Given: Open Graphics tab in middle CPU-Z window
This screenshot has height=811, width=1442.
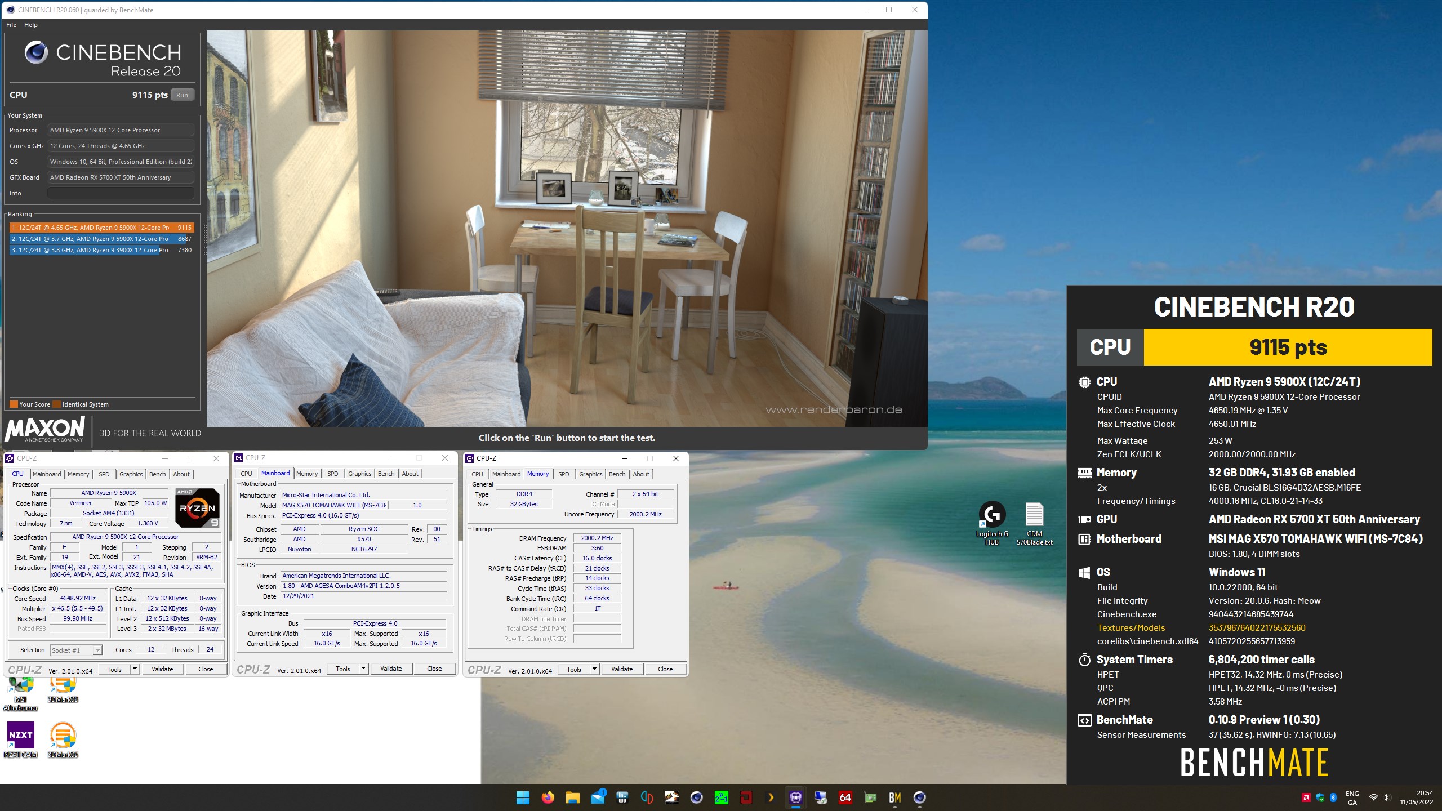Looking at the screenshot, I should (360, 474).
